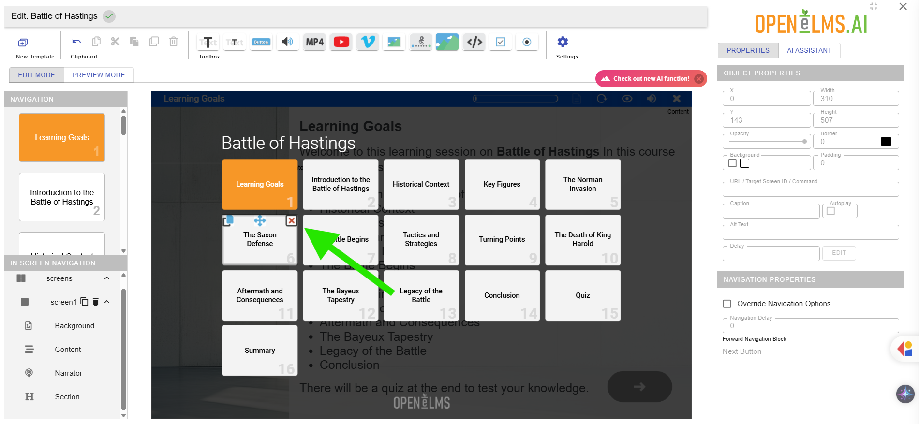Go to the Quiz slide tile
The width and height of the screenshot is (919, 424).
click(583, 295)
